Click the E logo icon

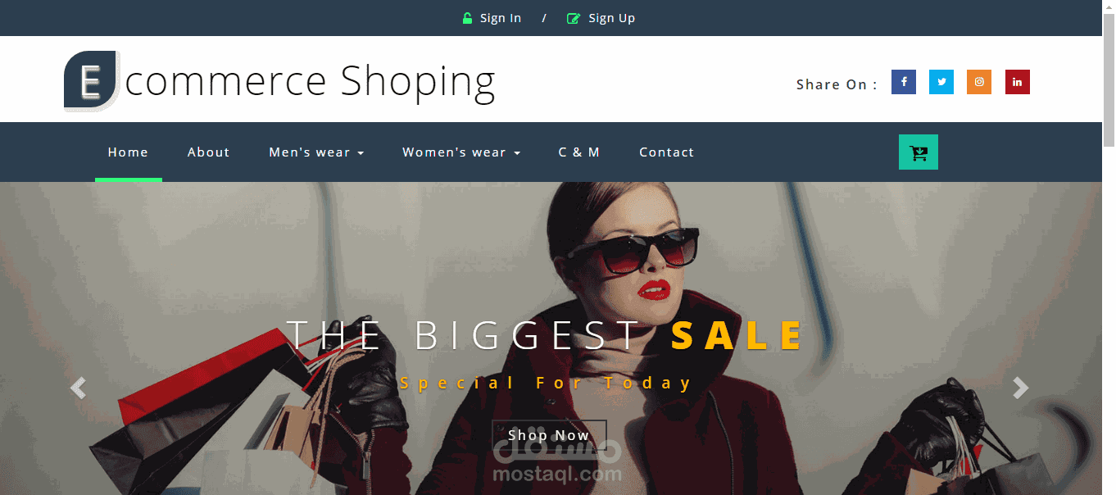pyautogui.click(x=92, y=80)
